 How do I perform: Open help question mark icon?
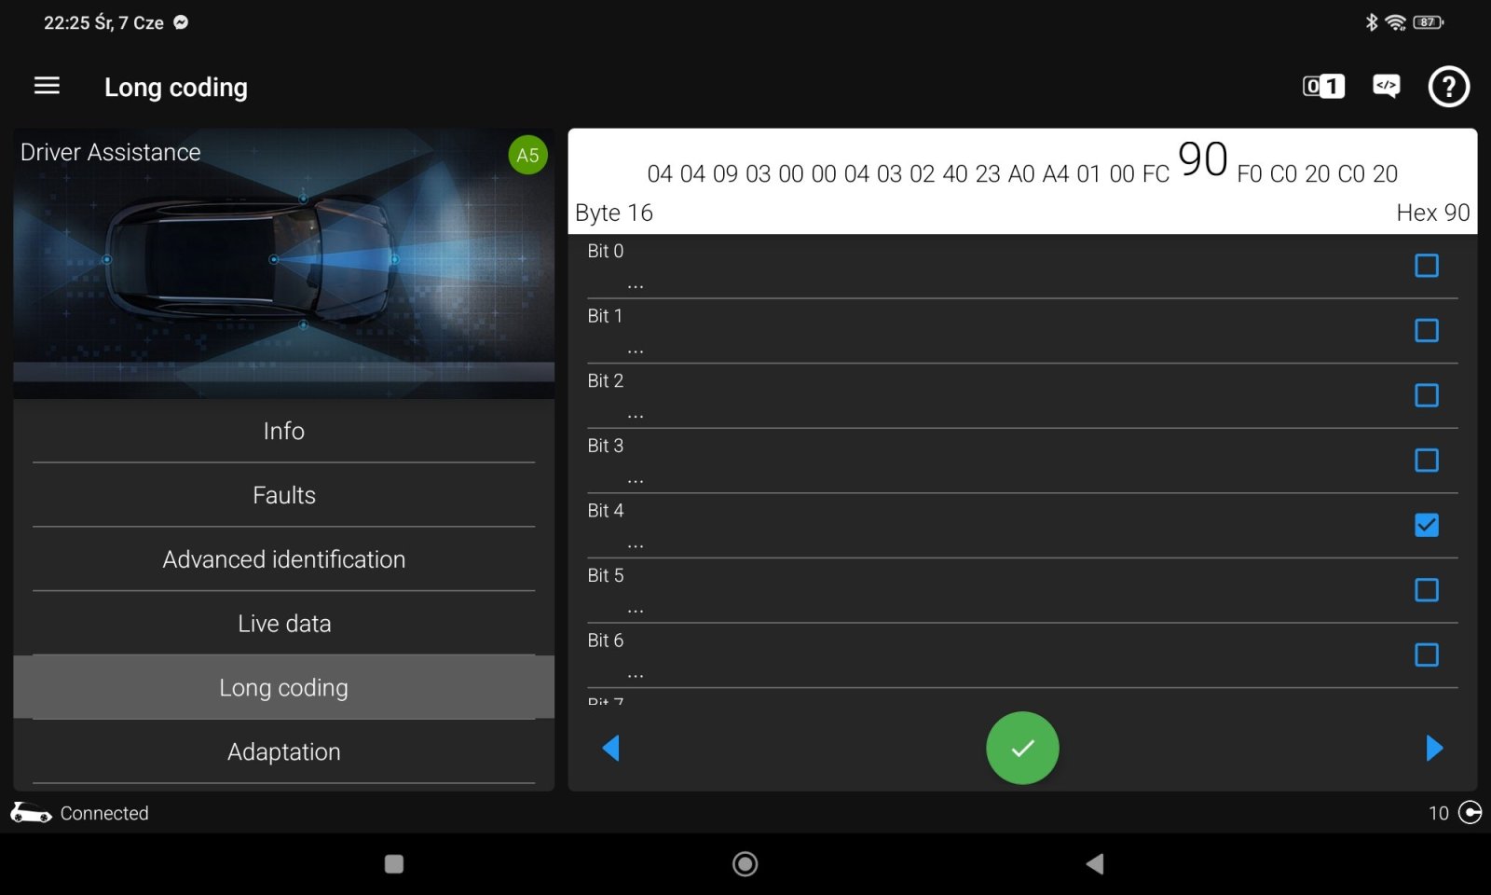pos(1448,87)
